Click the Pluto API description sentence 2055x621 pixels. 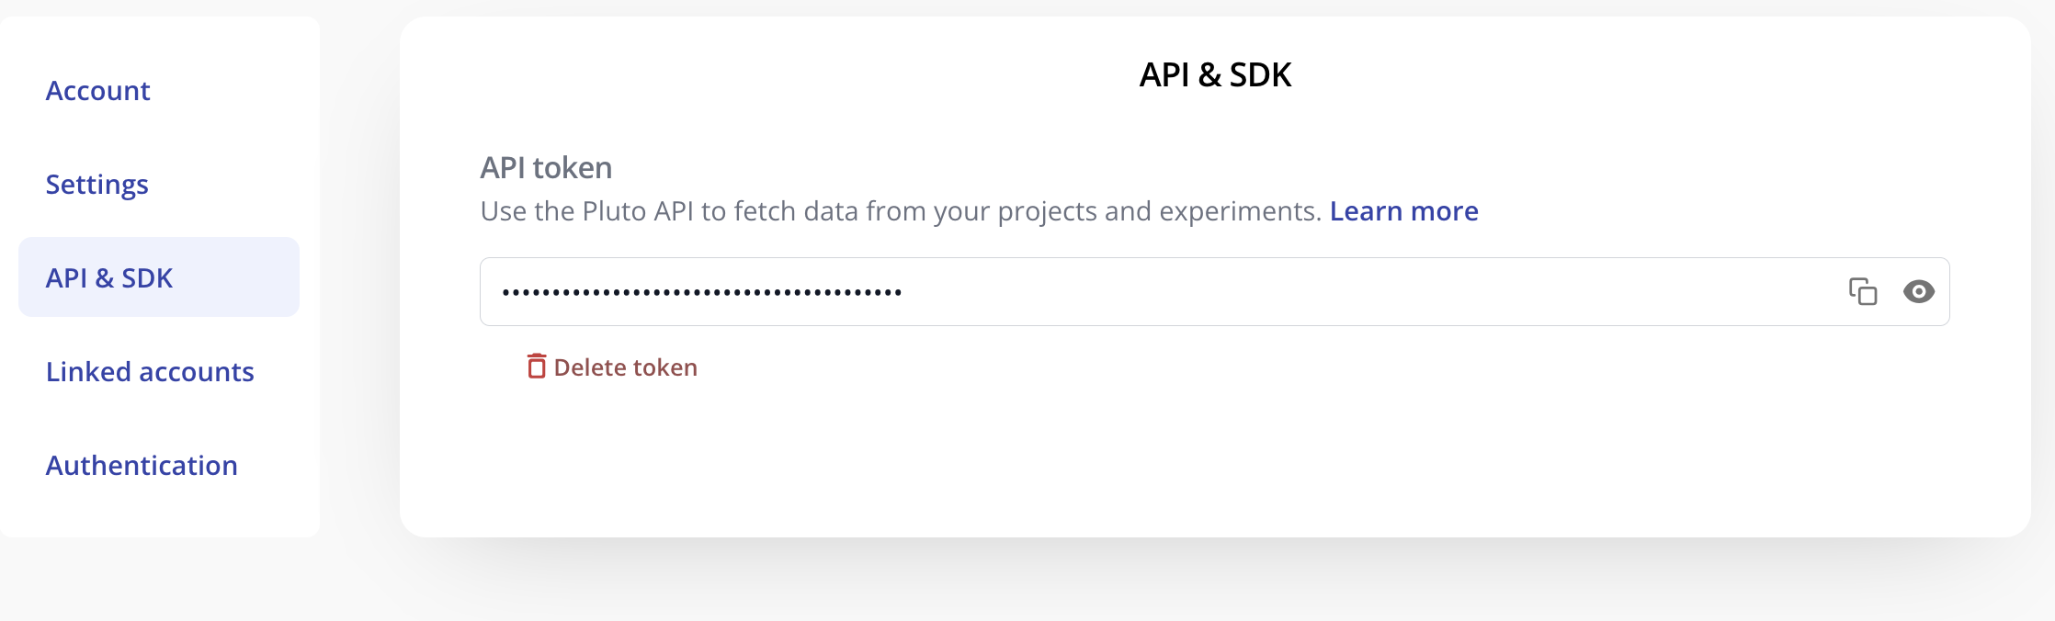pos(901,211)
